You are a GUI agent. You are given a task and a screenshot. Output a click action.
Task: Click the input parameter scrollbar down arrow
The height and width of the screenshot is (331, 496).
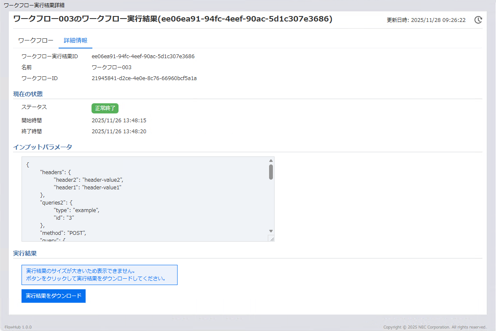tap(271, 231)
